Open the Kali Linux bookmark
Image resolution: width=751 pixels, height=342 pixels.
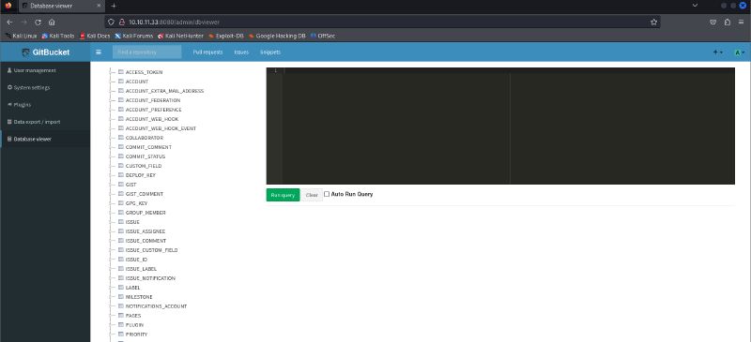click(21, 36)
